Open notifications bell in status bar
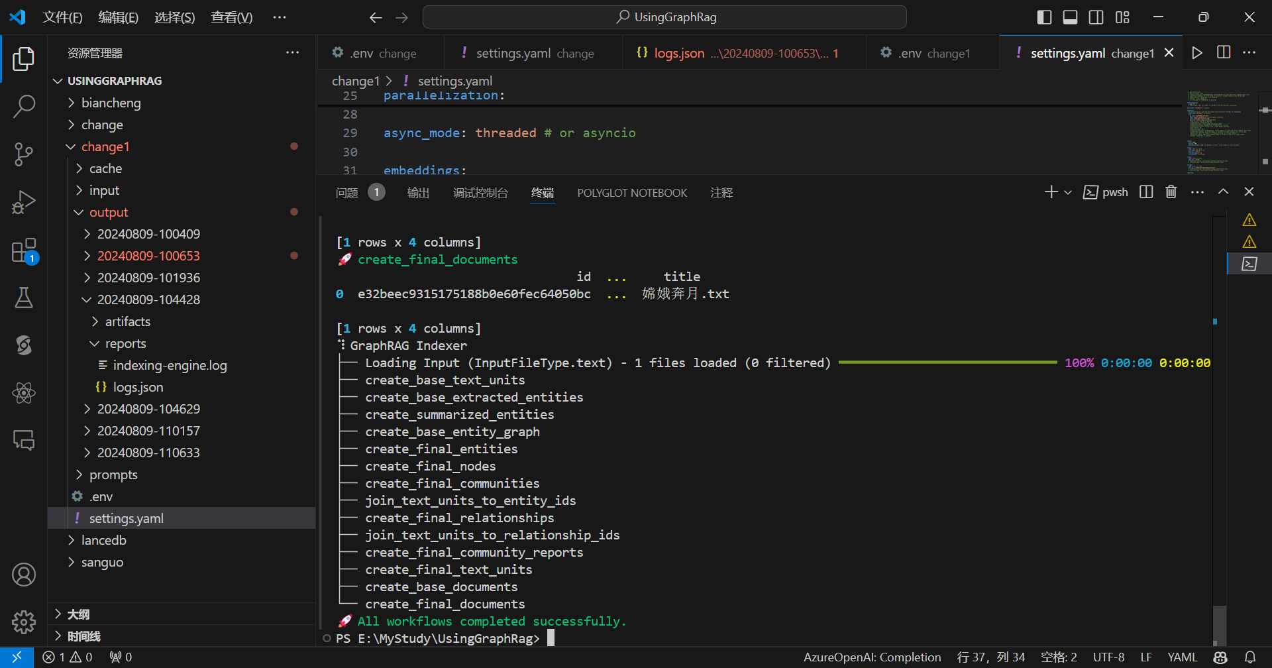This screenshot has height=668, width=1272. [1250, 657]
